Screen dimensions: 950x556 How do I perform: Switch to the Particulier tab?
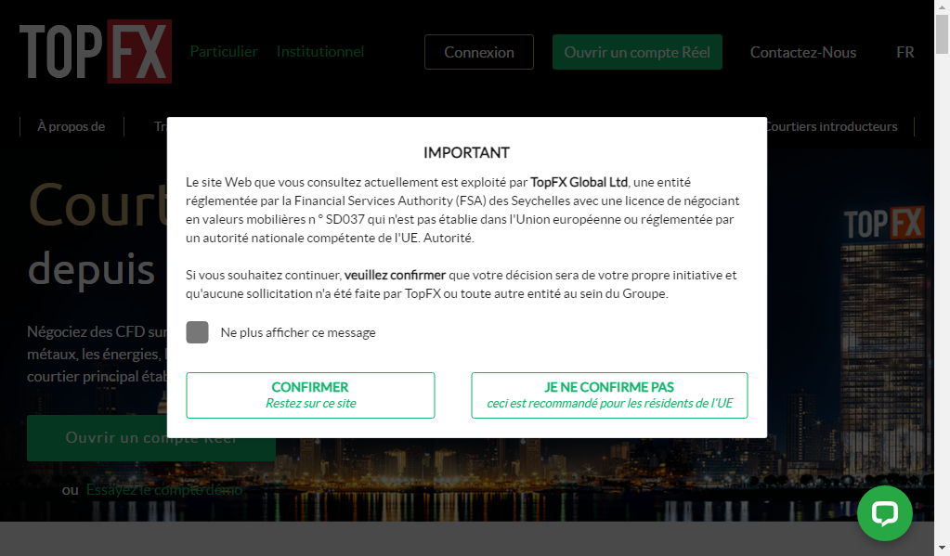pos(224,51)
